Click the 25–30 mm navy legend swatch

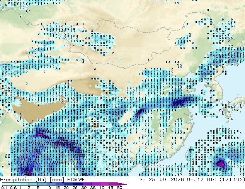pos(78,184)
